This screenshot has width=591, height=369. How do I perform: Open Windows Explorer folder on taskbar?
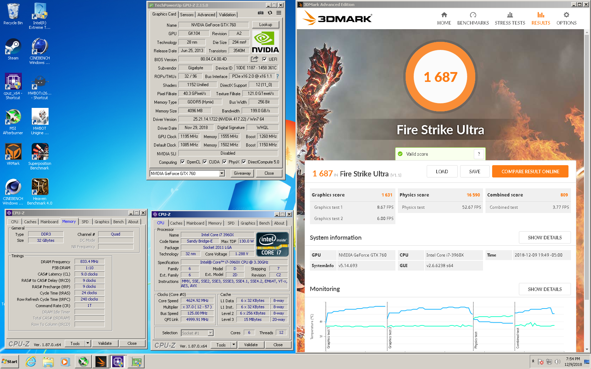click(x=48, y=362)
